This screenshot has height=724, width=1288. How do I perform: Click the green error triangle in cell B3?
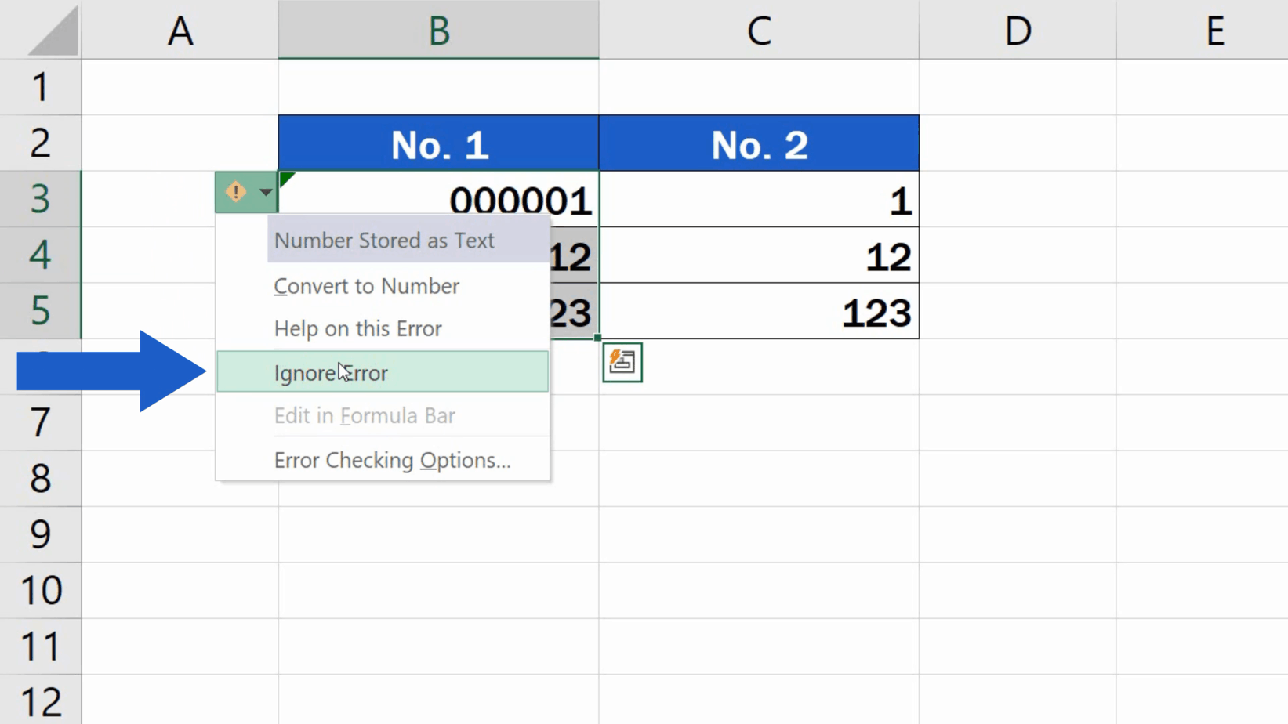[286, 179]
